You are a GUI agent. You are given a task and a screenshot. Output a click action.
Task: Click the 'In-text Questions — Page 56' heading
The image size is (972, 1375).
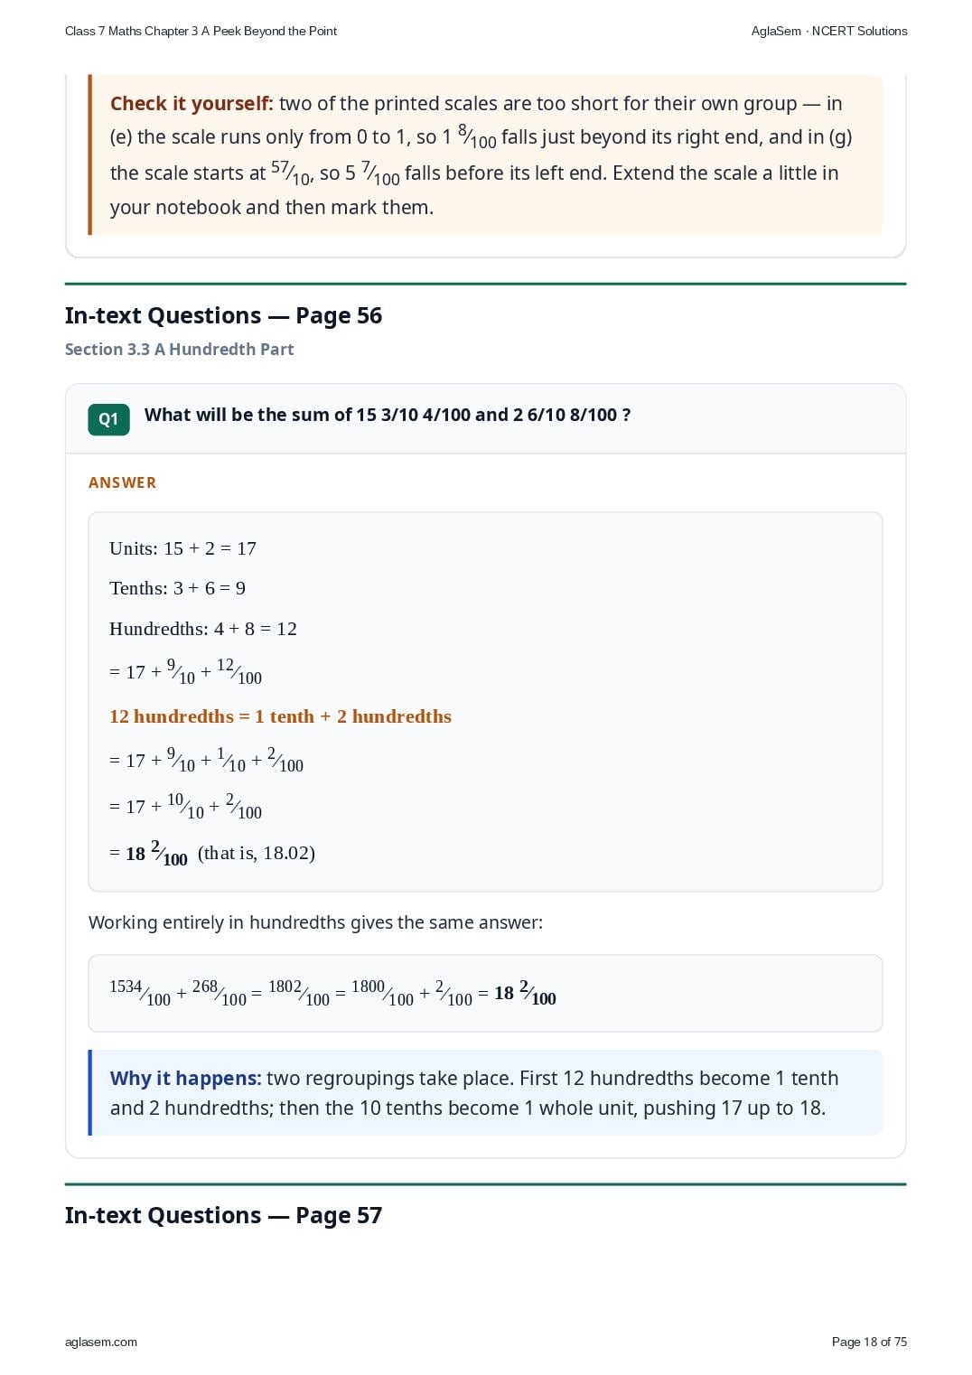point(223,315)
